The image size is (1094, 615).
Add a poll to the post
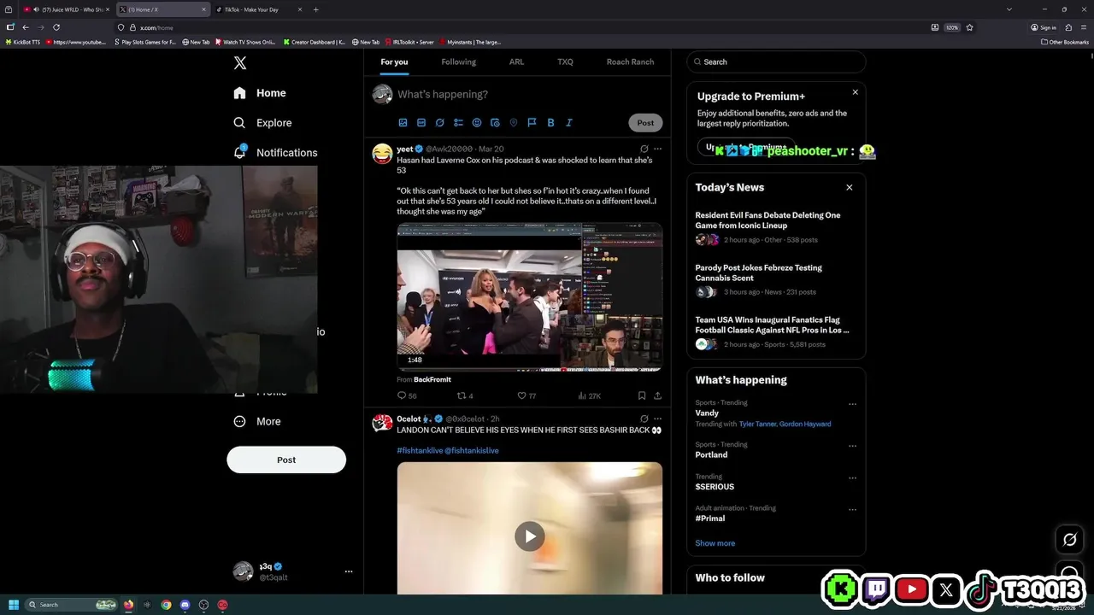click(x=458, y=123)
